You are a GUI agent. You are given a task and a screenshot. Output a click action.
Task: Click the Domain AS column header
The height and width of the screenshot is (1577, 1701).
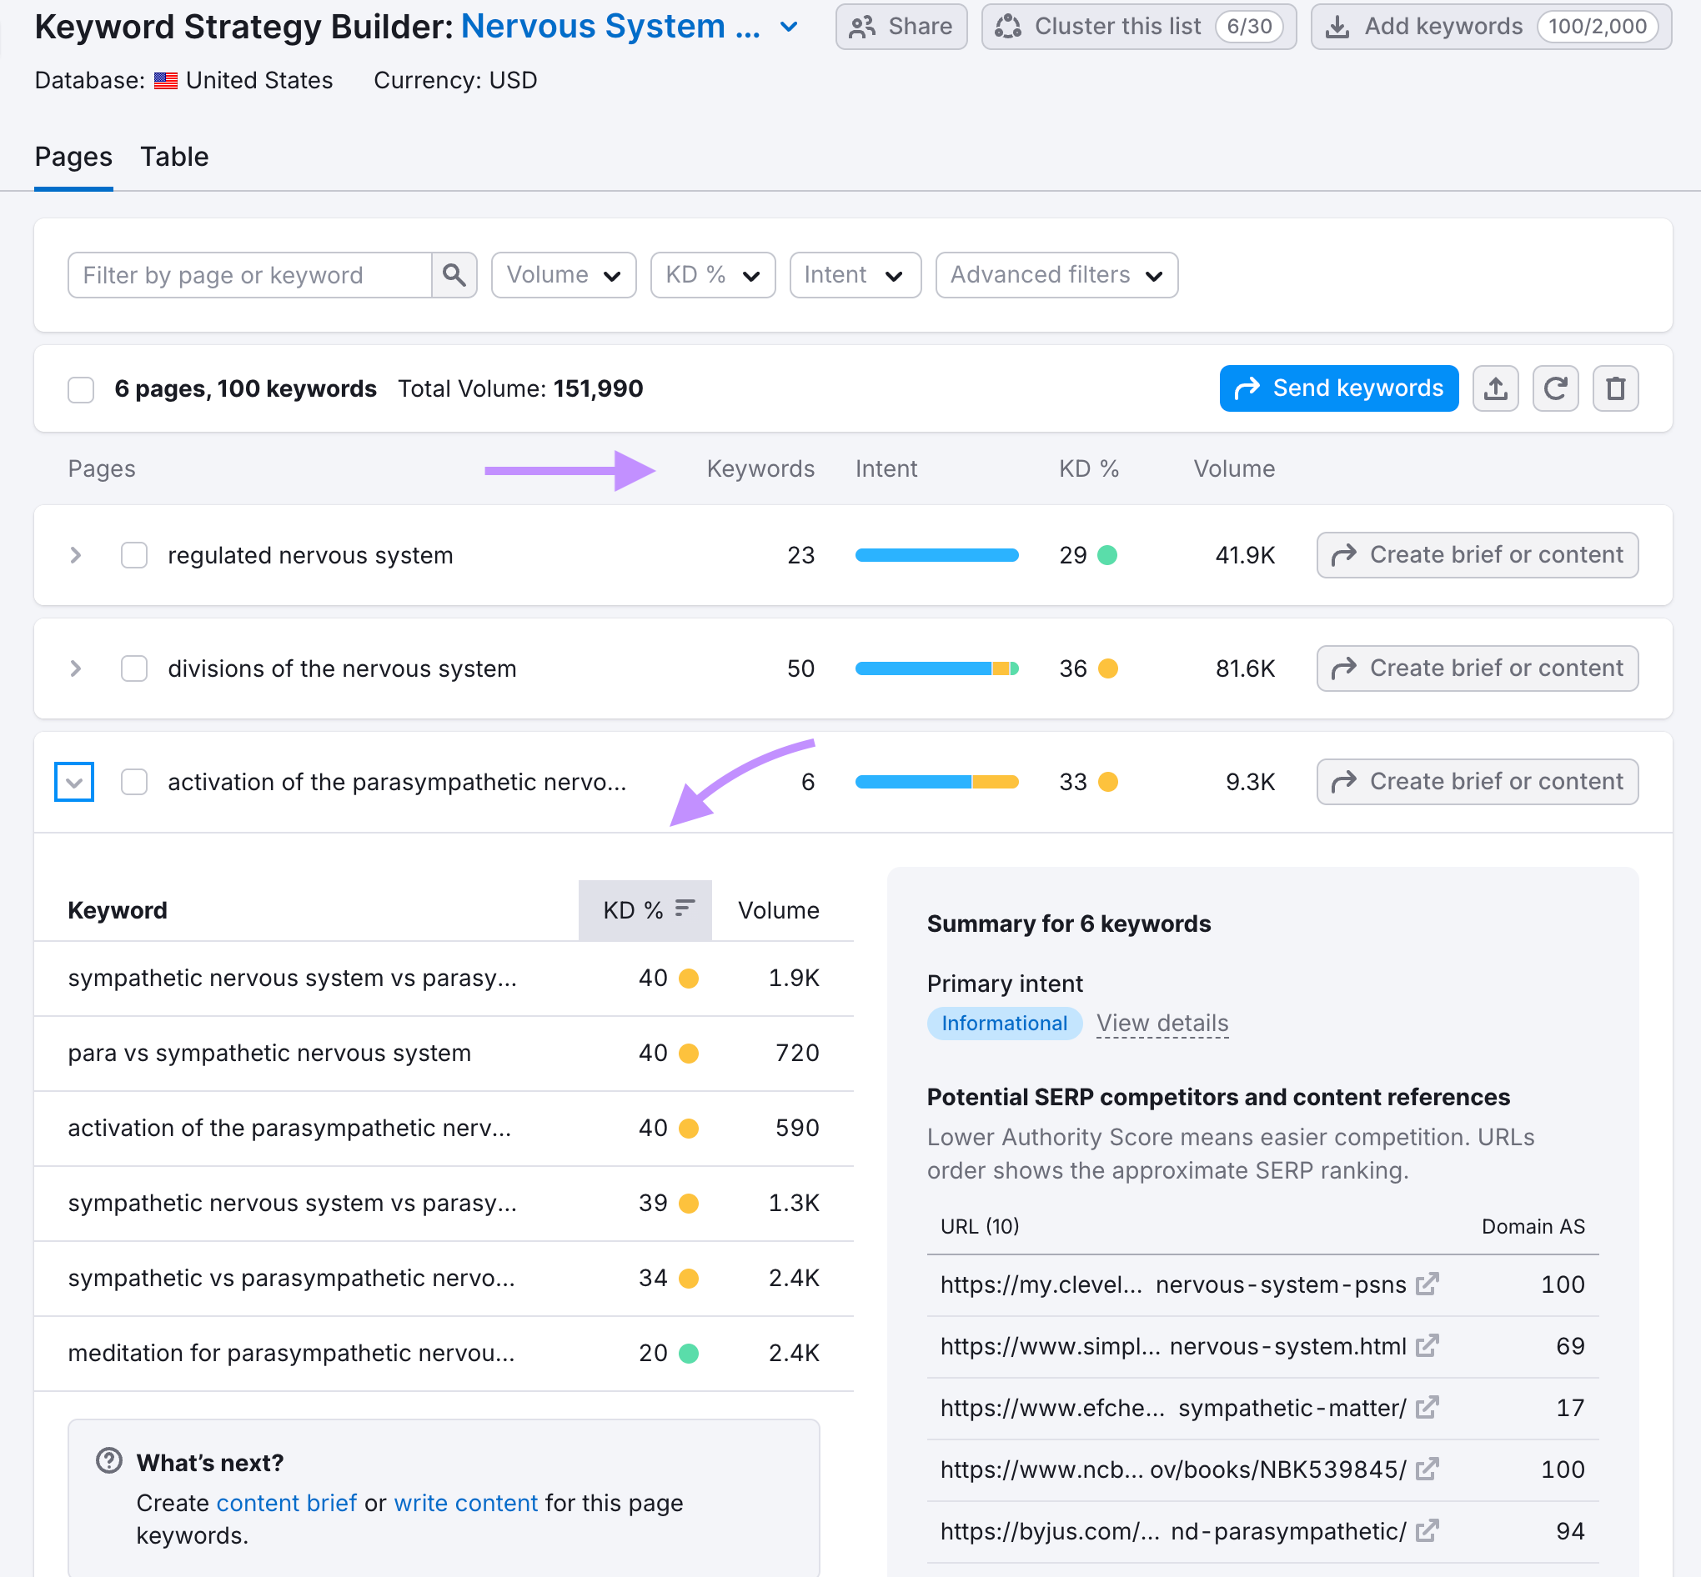1533,1226
